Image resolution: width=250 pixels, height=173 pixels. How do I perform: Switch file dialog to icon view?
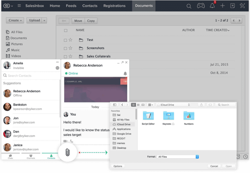(133, 105)
